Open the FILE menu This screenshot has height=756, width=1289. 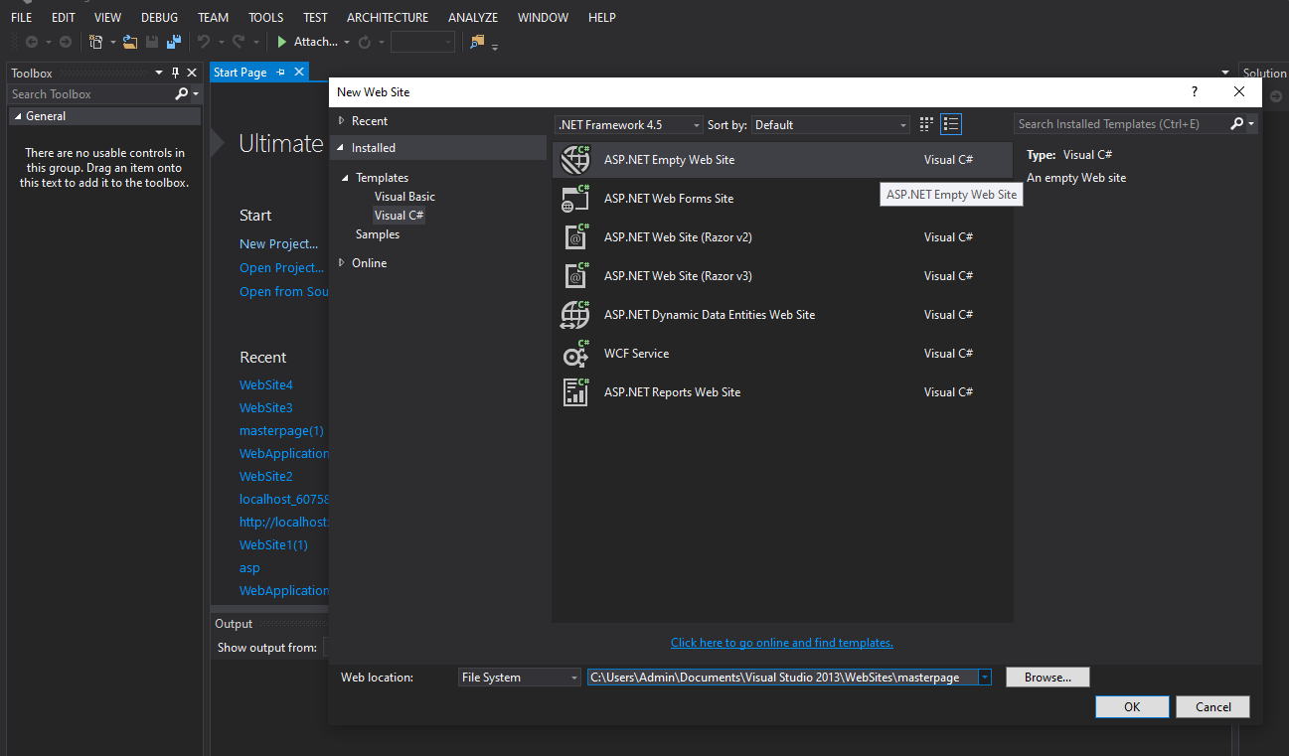(x=22, y=17)
